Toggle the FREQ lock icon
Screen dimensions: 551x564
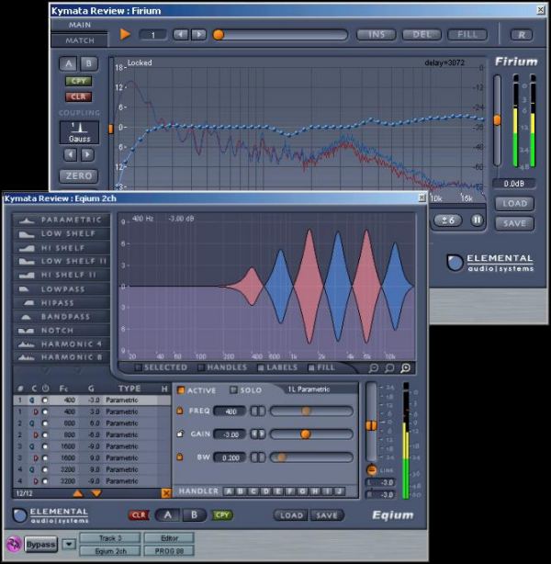point(180,411)
